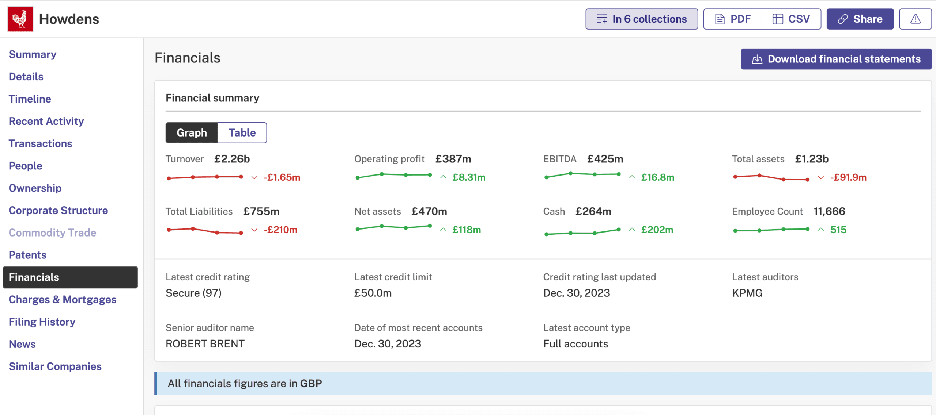Go to the Ownership section
Viewport: 936px width, 415px height.
point(35,188)
